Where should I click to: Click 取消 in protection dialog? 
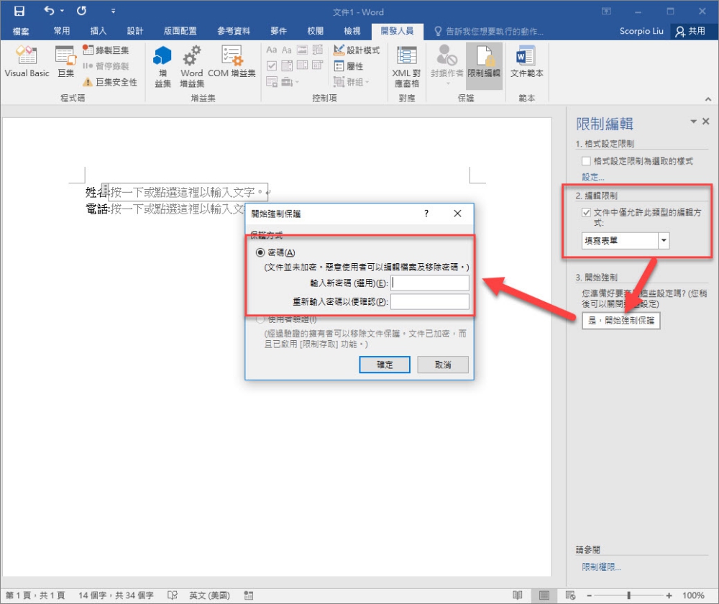[x=442, y=365]
